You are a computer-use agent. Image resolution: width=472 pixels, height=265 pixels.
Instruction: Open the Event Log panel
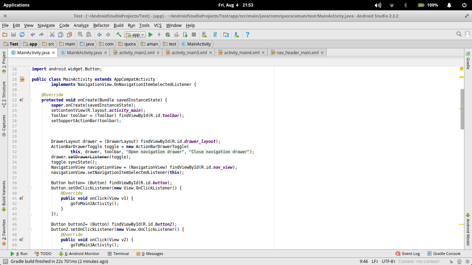click(408, 254)
